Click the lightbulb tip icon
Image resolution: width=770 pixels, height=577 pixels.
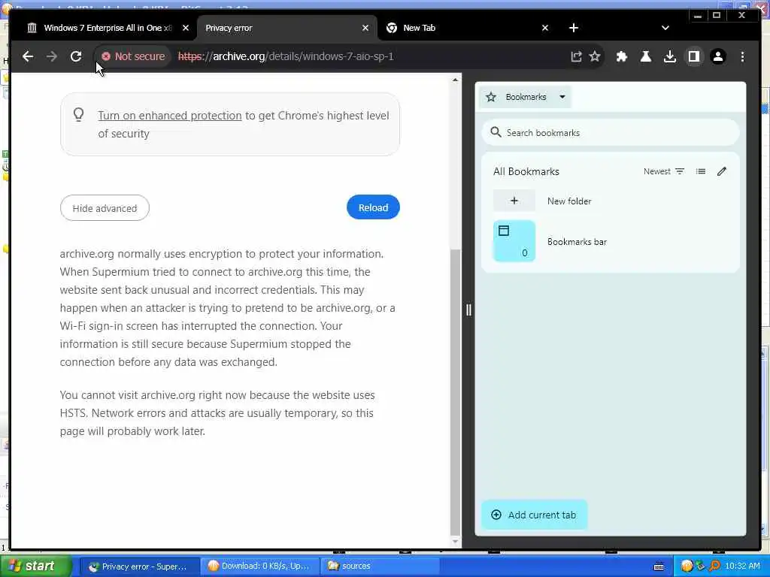tap(78, 115)
